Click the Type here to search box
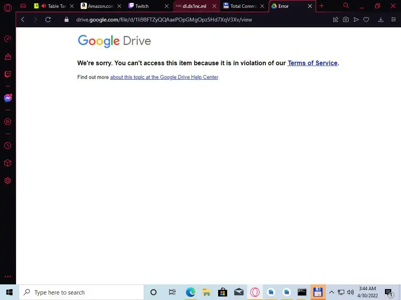401x300 pixels. click(81, 292)
